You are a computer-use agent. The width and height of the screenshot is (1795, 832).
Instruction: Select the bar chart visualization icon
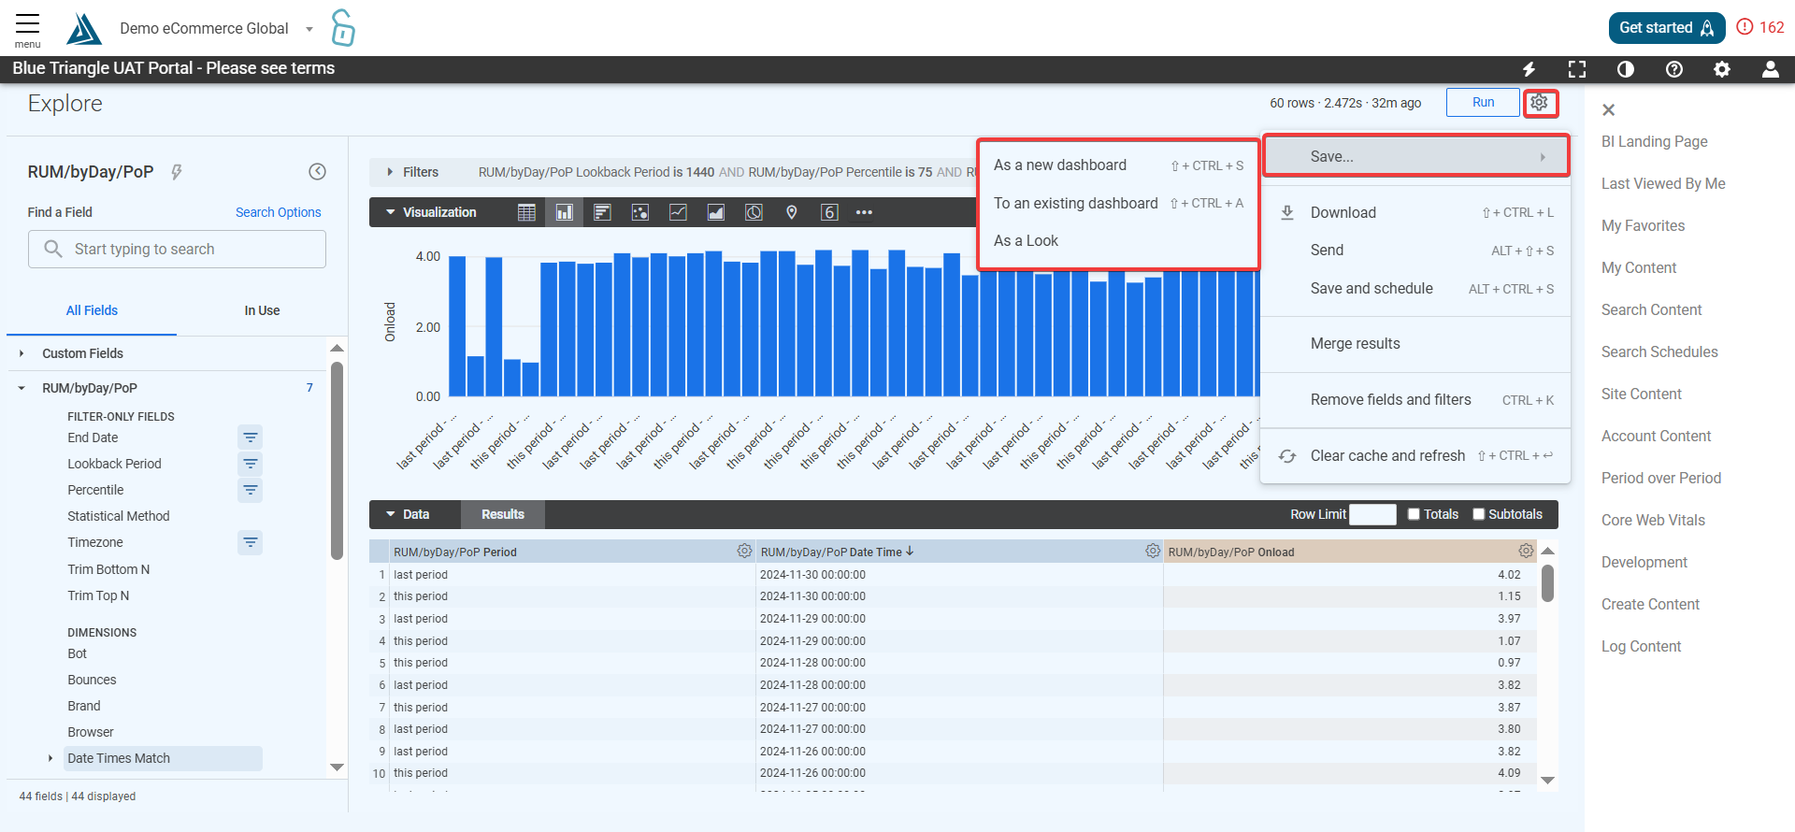pyautogui.click(x=602, y=212)
